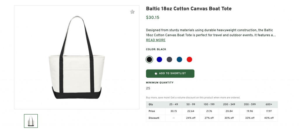Expand description with Read More link
This screenshot has height=130, width=299.
tap(156, 40)
